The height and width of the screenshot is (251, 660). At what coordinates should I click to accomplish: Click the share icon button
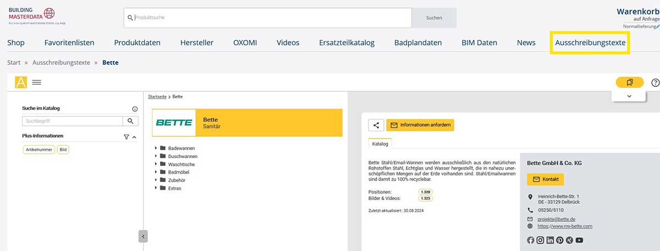[x=376, y=125]
